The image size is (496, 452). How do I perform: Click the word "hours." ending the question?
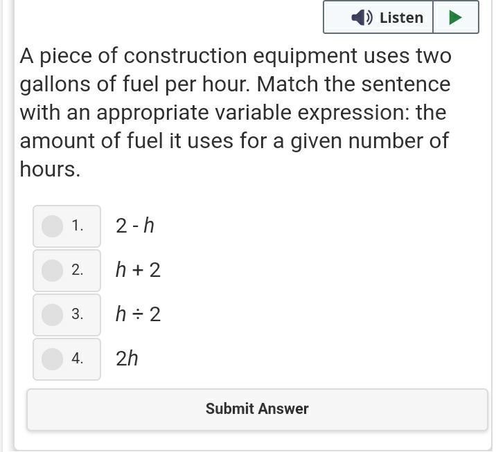coord(50,170)
